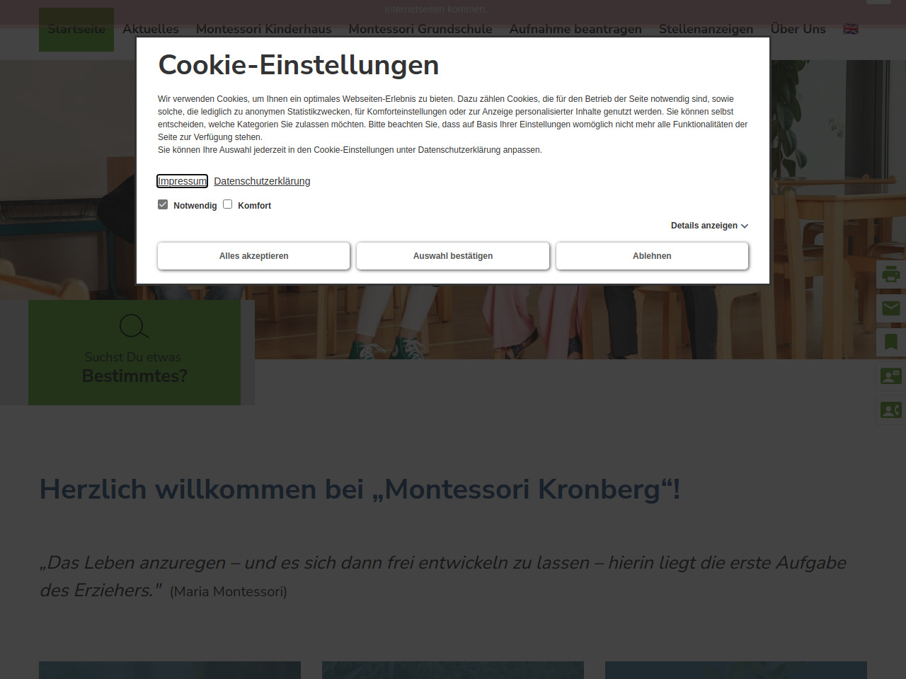Click the print page icon
The height and width of the screenshot is (679, 906).
[890, 274]
